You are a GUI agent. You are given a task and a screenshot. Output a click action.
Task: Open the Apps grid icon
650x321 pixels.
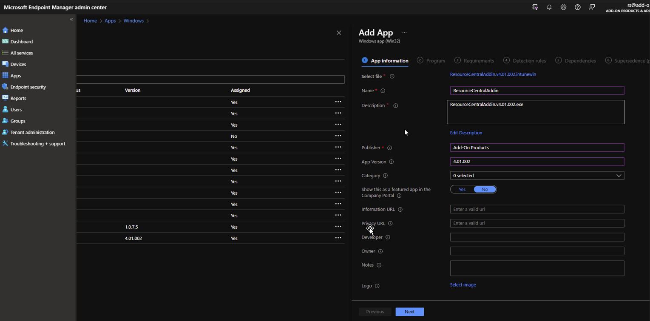point(5,76)
